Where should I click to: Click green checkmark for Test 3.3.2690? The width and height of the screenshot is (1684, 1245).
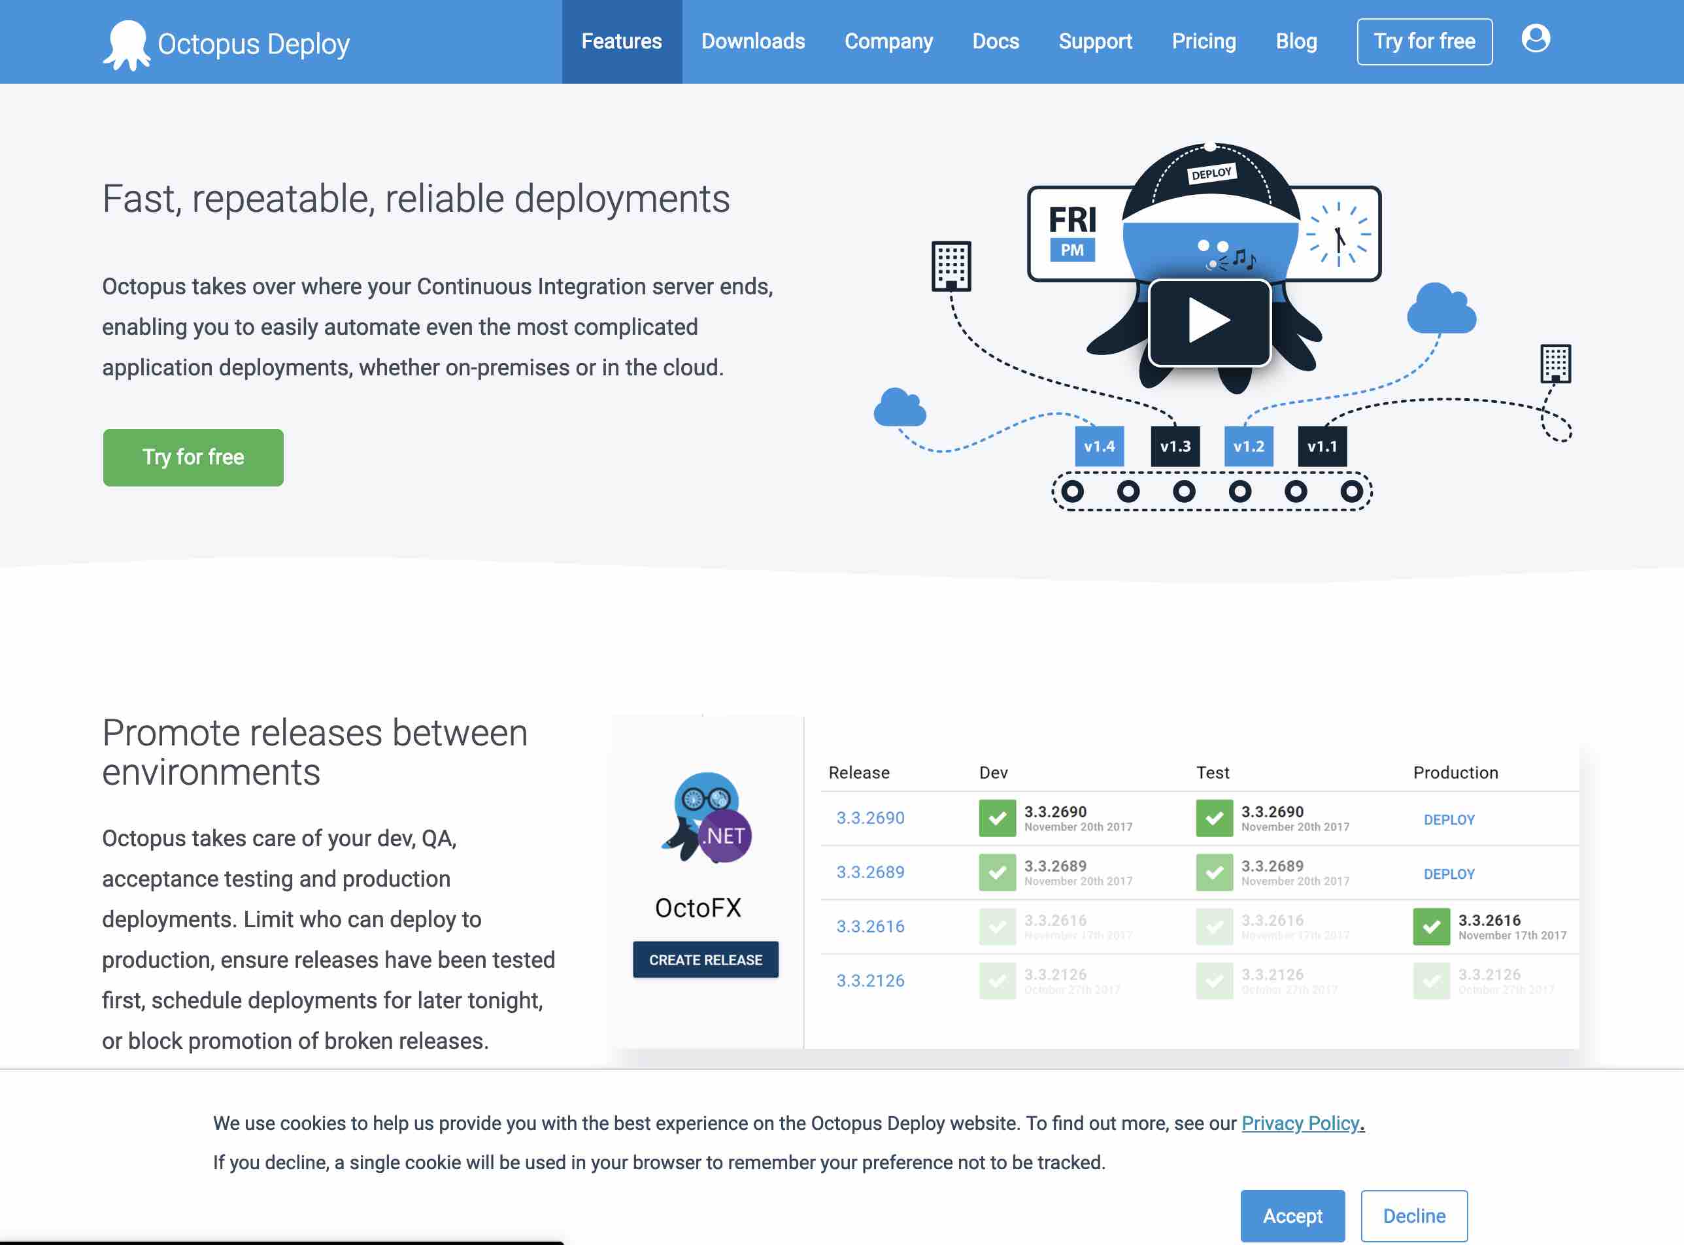click(1214, 819)
